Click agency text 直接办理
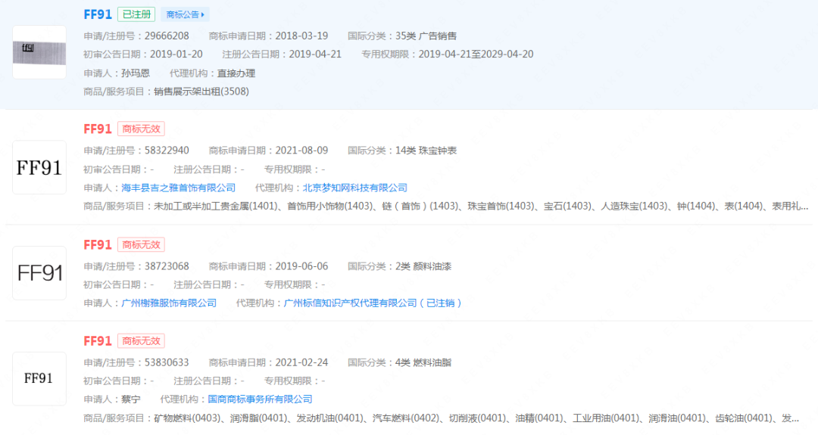The height and width of the screenshot is (435, 818). tap(236, 73)
